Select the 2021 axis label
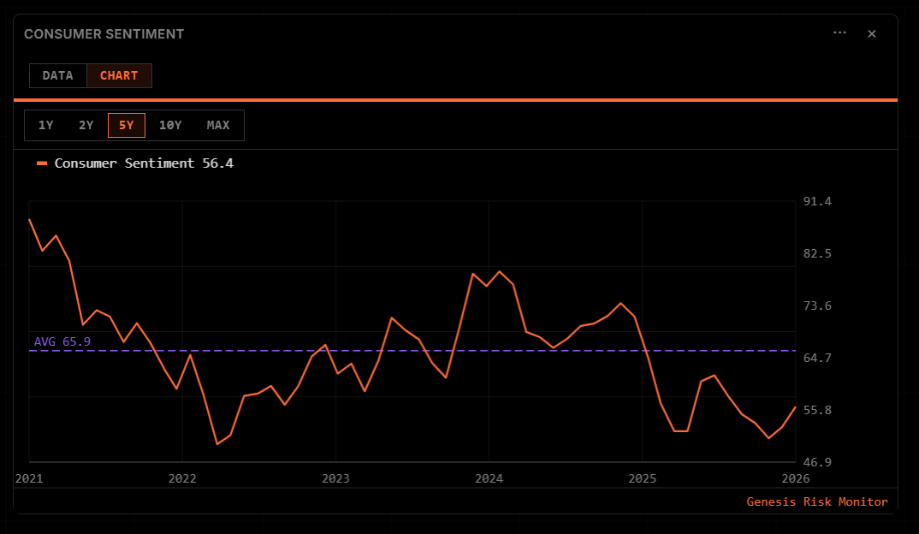 [x=28, y=478]
